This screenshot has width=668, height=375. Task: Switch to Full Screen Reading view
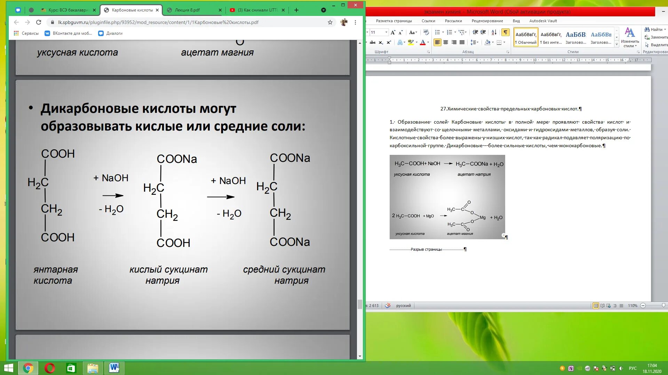tap(602, 306)
